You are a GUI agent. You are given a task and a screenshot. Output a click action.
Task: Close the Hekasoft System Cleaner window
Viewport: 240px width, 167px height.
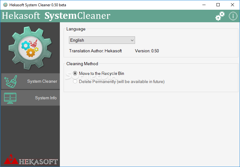[232, 5]
